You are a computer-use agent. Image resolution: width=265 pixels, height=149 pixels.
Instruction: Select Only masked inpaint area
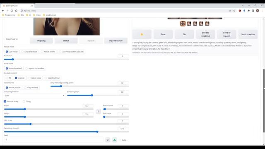coord(31,87)
